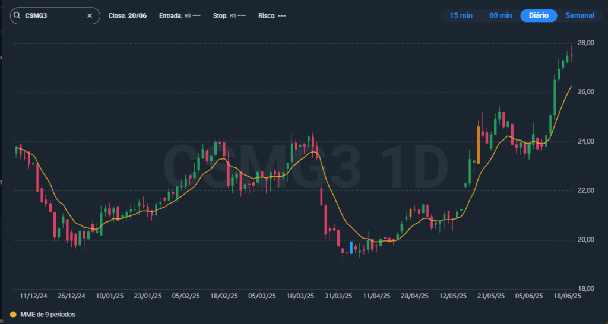Switch to the 60 min timeframe
This screenshot has height=324, width=608.
click(501, 15)
